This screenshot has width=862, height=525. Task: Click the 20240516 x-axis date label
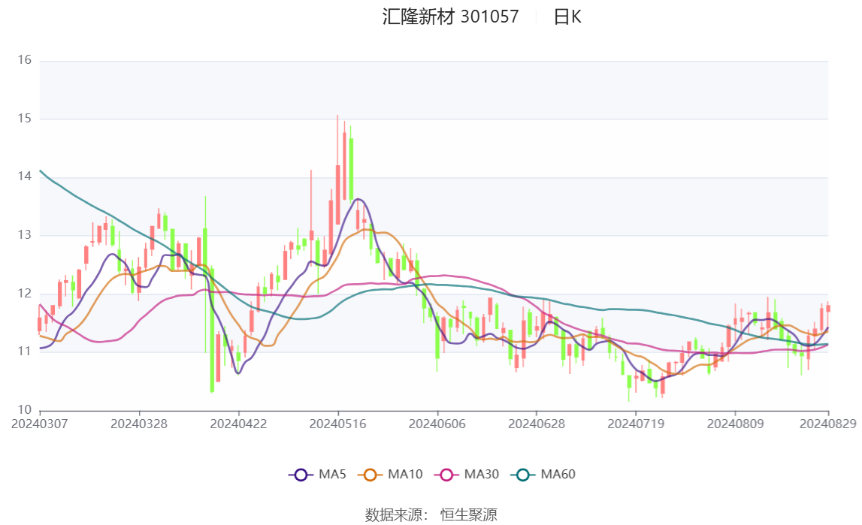coord(337,424)
